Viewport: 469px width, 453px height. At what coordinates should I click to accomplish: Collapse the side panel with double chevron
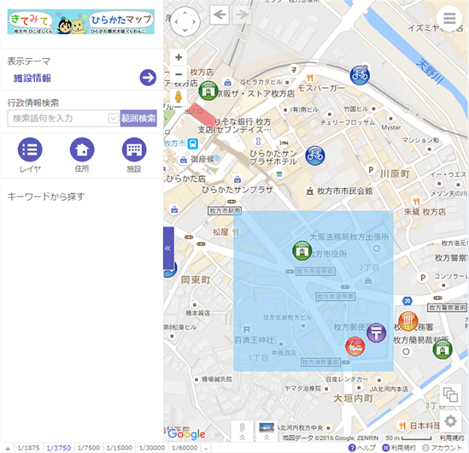[168, 248]
